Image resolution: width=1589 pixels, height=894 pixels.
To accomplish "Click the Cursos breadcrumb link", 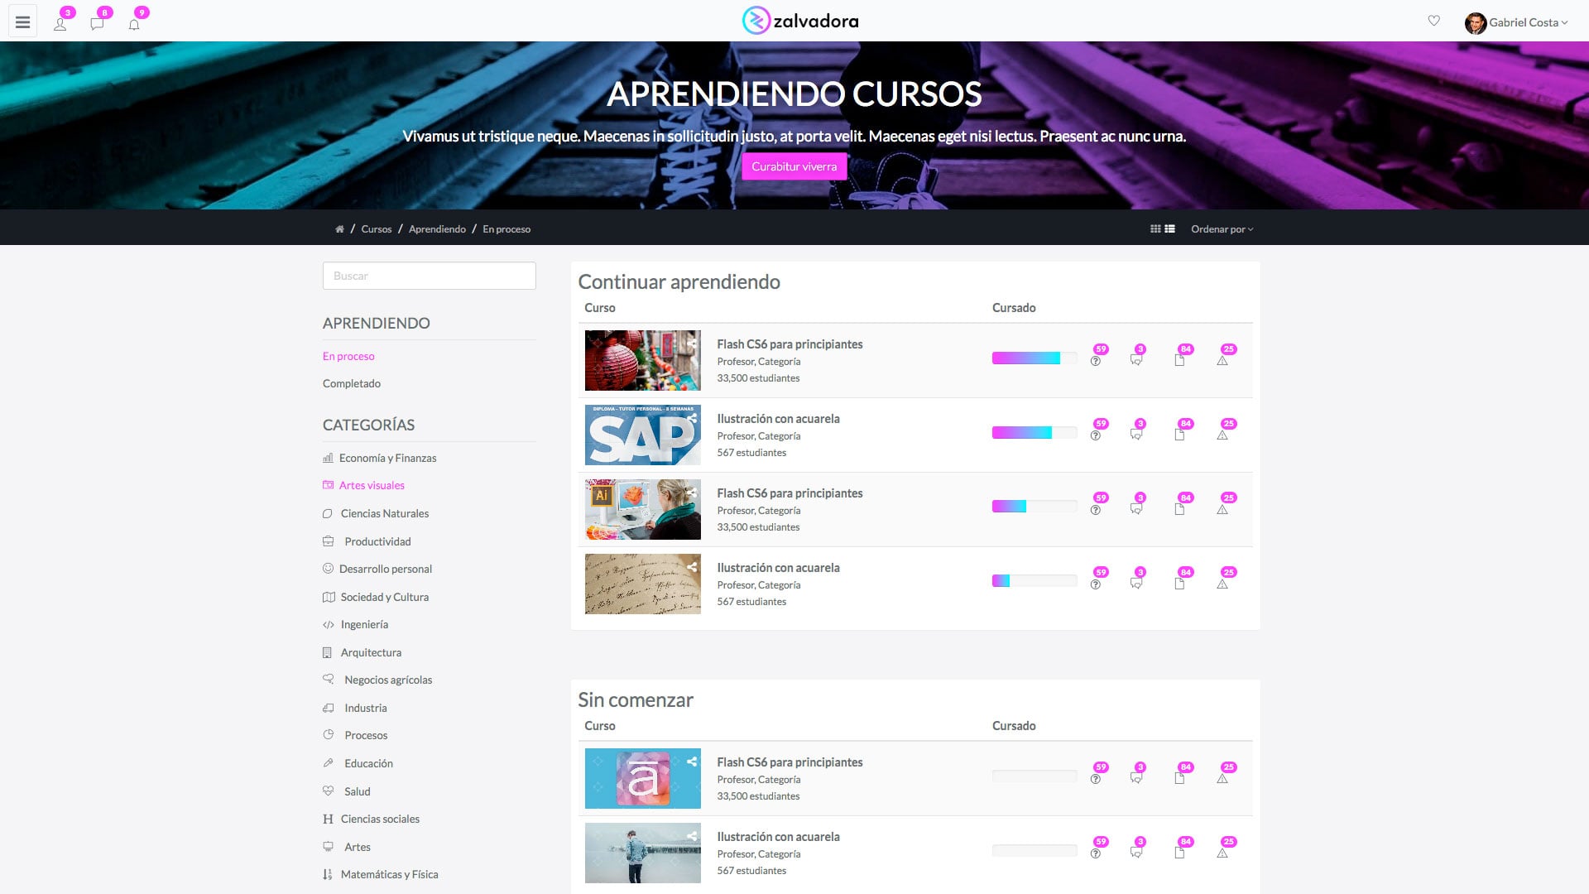I will [376, 229].
